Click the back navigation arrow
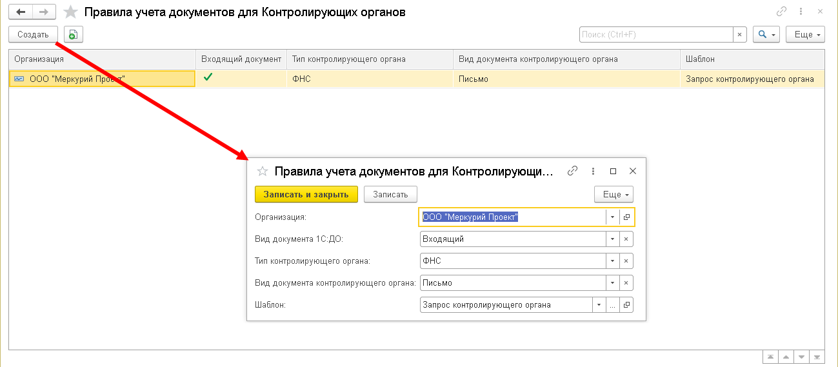Viewport: 838px width, 367px height. pos(21,12)
